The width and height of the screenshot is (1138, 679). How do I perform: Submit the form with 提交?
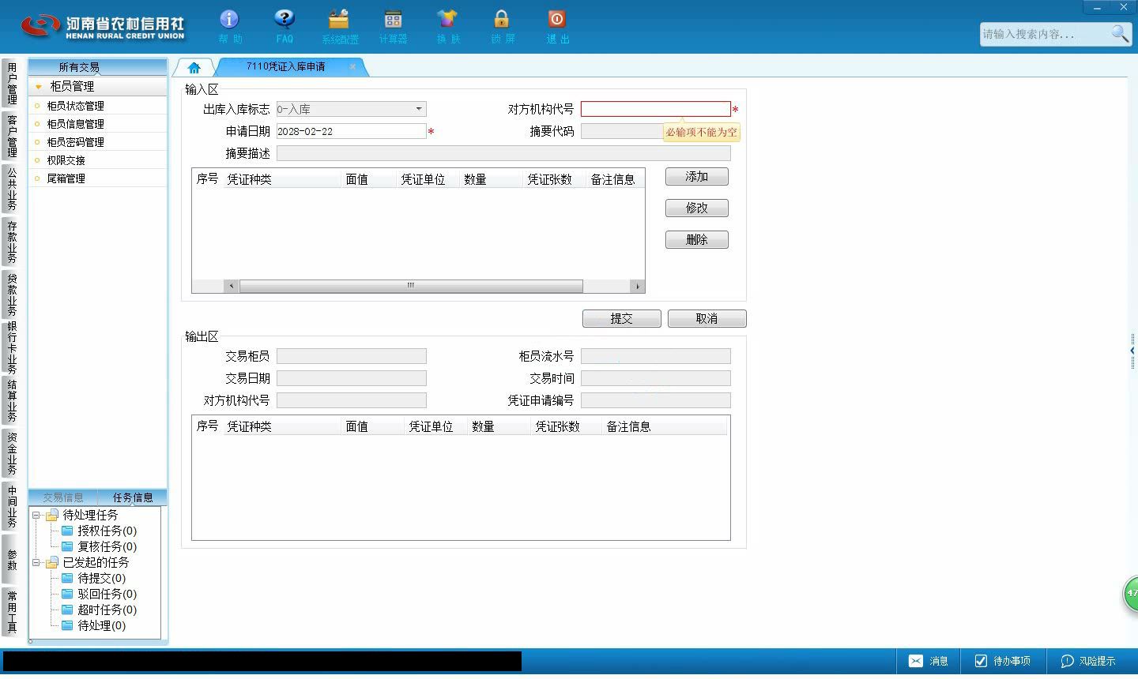[622, 318]
